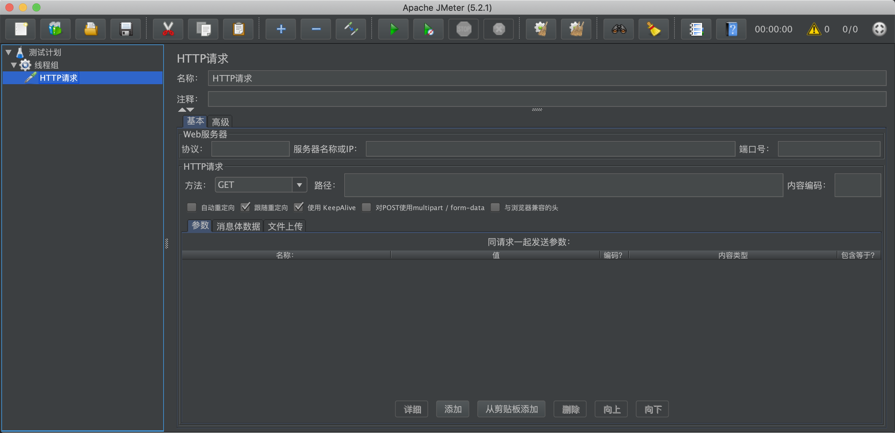Click the 删除 button
Screen dimensions: 895x433
click(570, 409)
